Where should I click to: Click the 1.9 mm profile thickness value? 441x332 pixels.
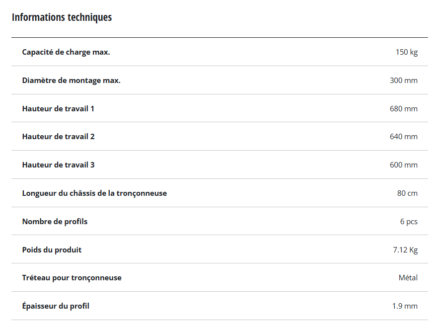[x=405, y=306]
